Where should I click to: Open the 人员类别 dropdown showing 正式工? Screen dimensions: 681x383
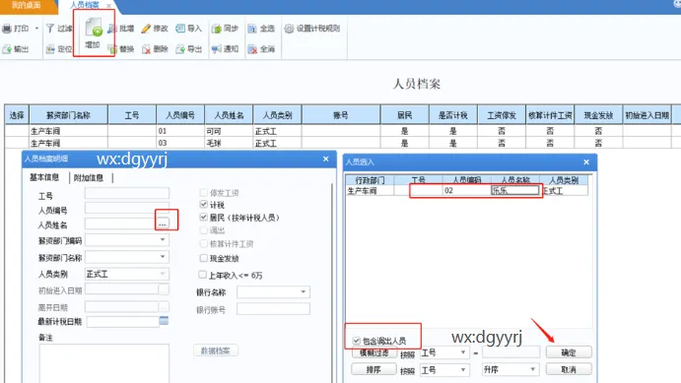point(163,274)
